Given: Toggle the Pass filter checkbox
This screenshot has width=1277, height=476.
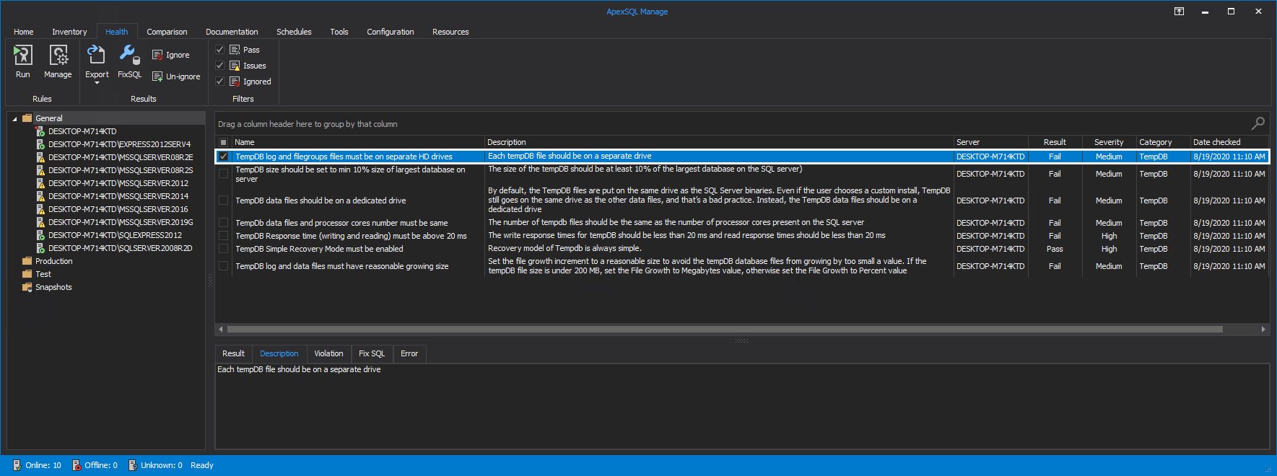Looking at the screenshot, I should [220, 50].
